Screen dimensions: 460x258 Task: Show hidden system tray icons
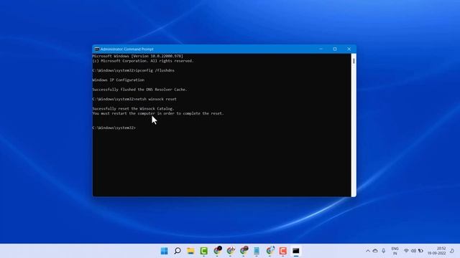tap(367, 251)
